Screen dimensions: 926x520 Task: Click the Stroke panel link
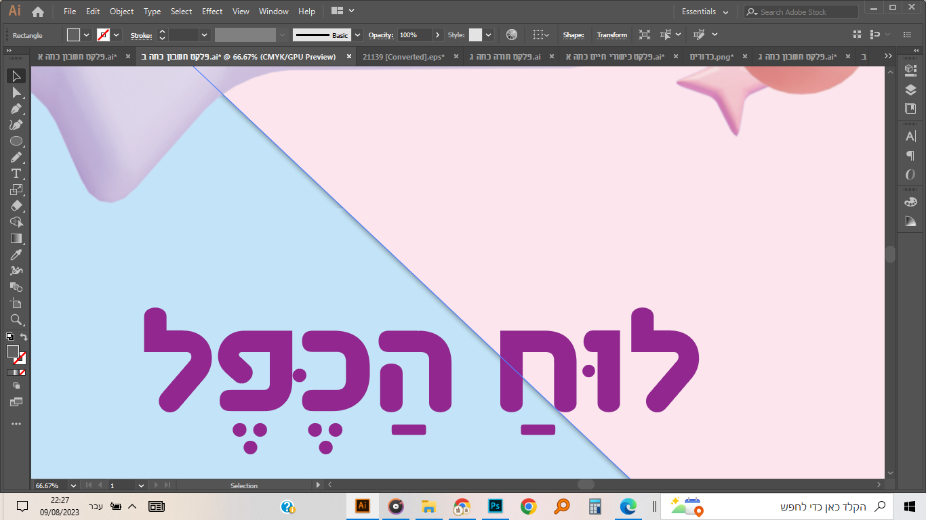coord(141,35)
